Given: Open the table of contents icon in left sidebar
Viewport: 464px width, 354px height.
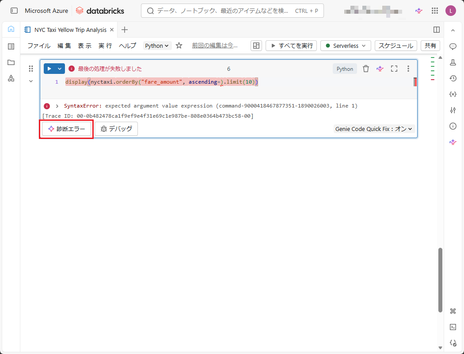Looking at the screenshot, I should point(11,46).
